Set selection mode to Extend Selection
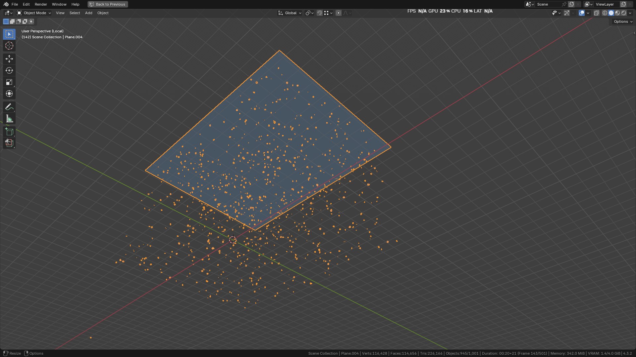 coord(12,21)
